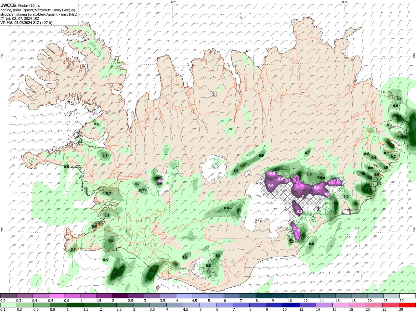Pick lower legend swatch starting at 6
Screen dimensions: 416x312
tap(224, 305)
